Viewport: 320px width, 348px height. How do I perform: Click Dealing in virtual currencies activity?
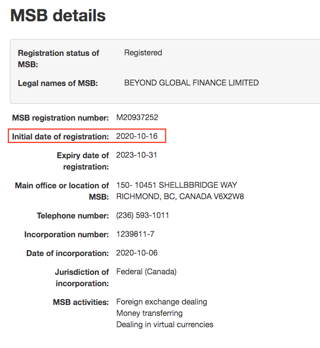coord(165,324)
